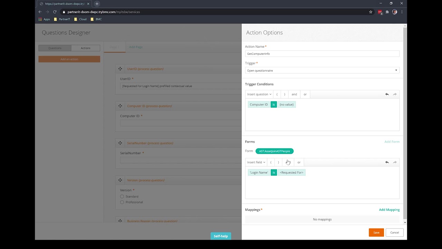Open Chrome three-dot menu

tap(402, 12)
